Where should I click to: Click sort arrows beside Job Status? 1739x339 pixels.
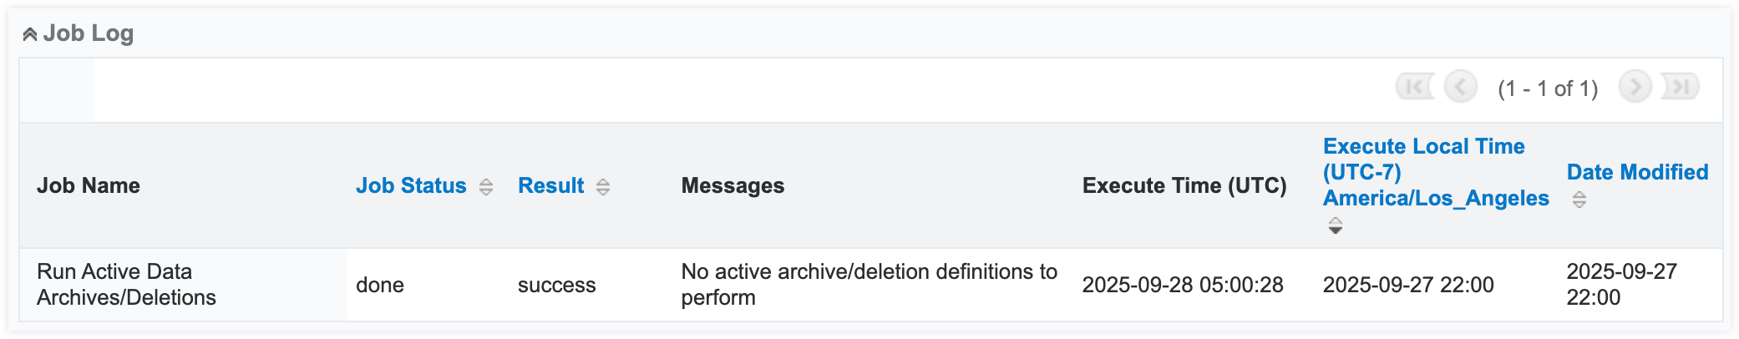tap(486, 187)
